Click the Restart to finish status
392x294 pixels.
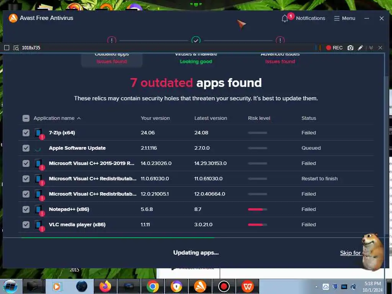click(x=320, y=179)
